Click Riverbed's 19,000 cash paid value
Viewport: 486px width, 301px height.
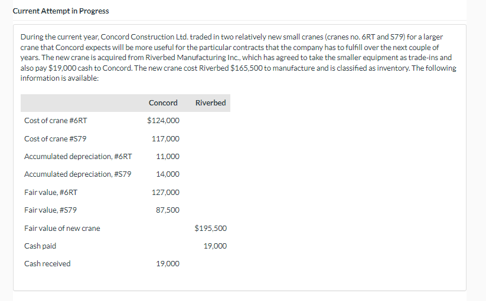tap(215, 246)
